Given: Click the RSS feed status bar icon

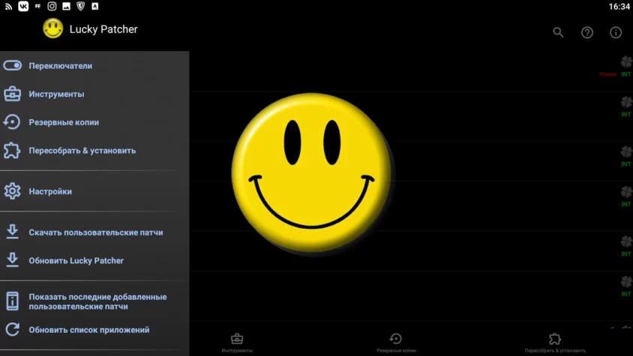Looking at the screenshot, I should point(8,7).
